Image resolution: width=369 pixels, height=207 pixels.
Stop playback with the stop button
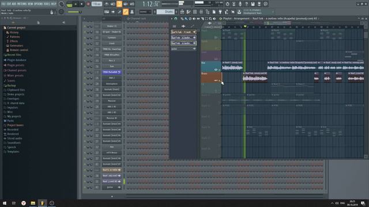tap(82, 4)
